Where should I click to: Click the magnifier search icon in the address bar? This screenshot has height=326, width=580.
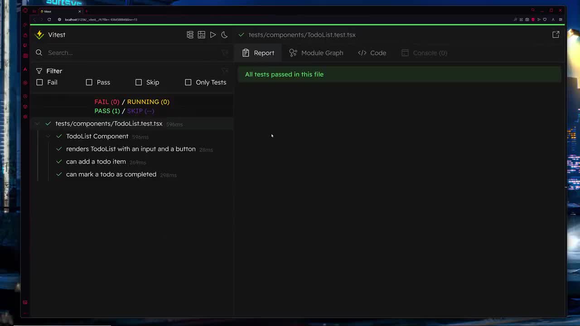coord(515,19)
